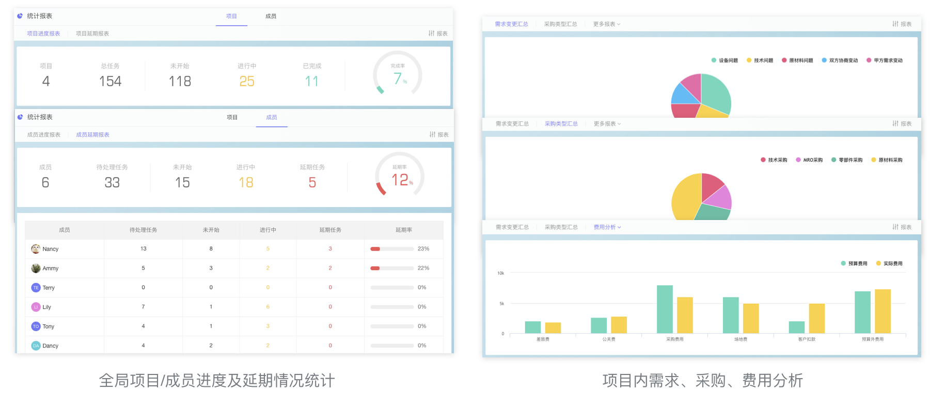Screen dimensions: 945x407
Task: Toggle the 甲方需求变动 legend entry
Action: coord(885,60)
